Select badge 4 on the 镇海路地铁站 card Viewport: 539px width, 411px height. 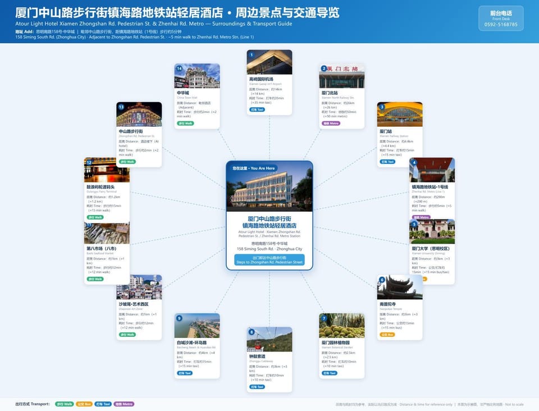click(x=414, y=162)
